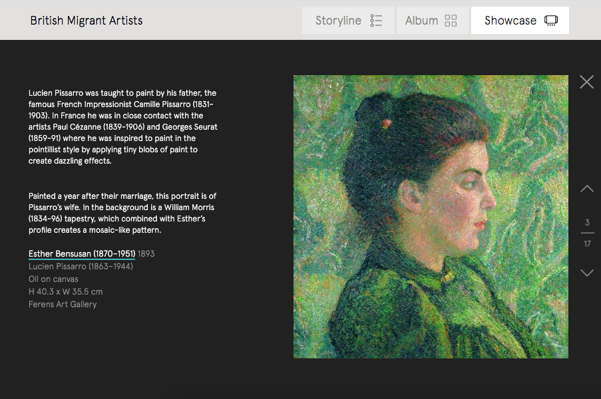
Task: Click the British Migrant Artists title
Action: click(x=86, y=20)
